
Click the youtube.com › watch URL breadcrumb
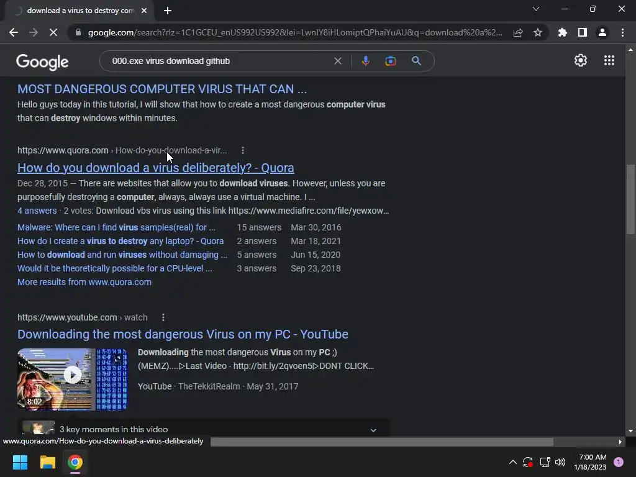coord(83,317)
